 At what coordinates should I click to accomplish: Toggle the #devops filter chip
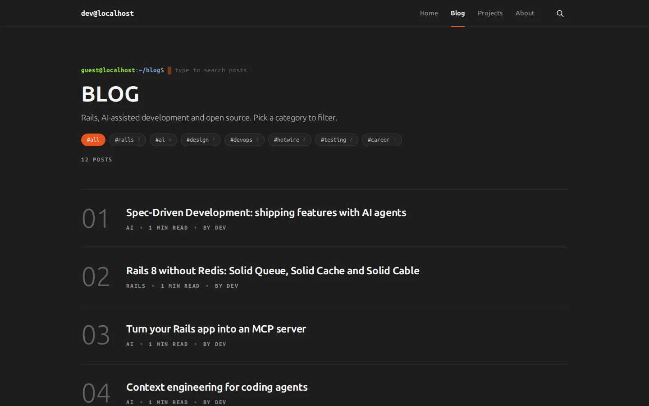244,140
